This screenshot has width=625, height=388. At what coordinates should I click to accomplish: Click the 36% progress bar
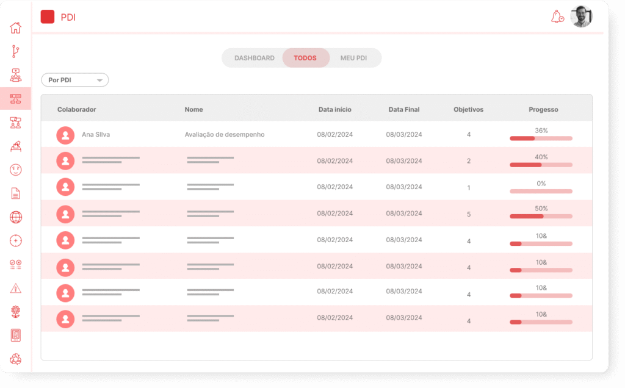[x=541, y=138]
